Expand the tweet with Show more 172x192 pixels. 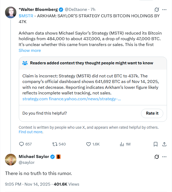30,51
